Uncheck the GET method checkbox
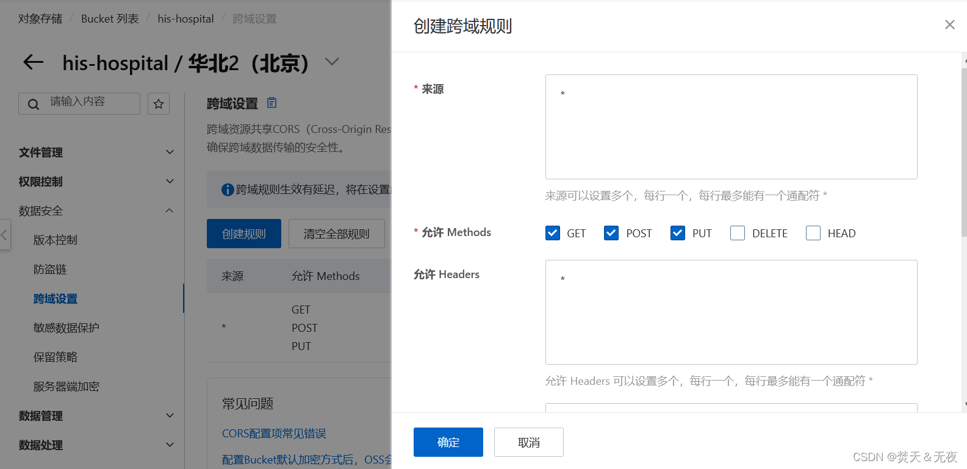The height and width of the screenshot is (469, 967). point(553,233)
